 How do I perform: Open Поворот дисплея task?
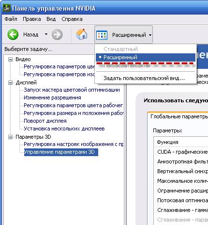pyautogui.click(x=45, y=121)
